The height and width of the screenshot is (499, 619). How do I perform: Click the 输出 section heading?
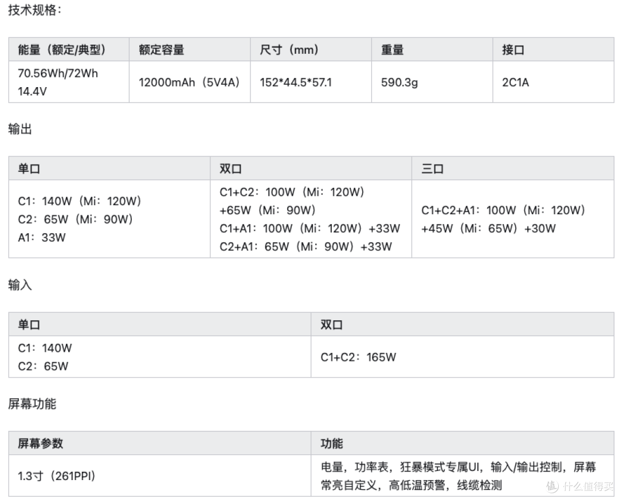pos(19,129)
